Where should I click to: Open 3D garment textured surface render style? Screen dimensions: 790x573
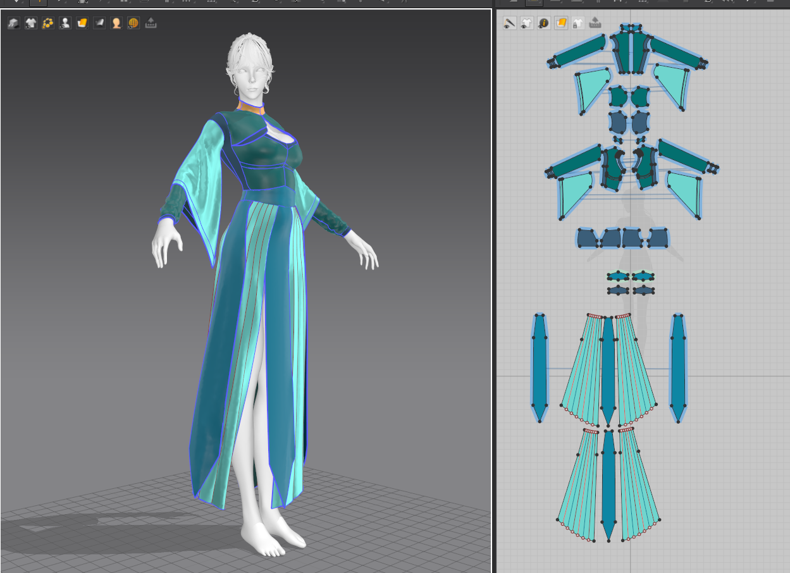point(82,23)
